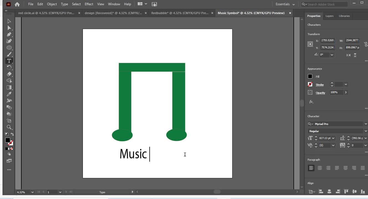Set paragraph to align center

coord(320,168)
